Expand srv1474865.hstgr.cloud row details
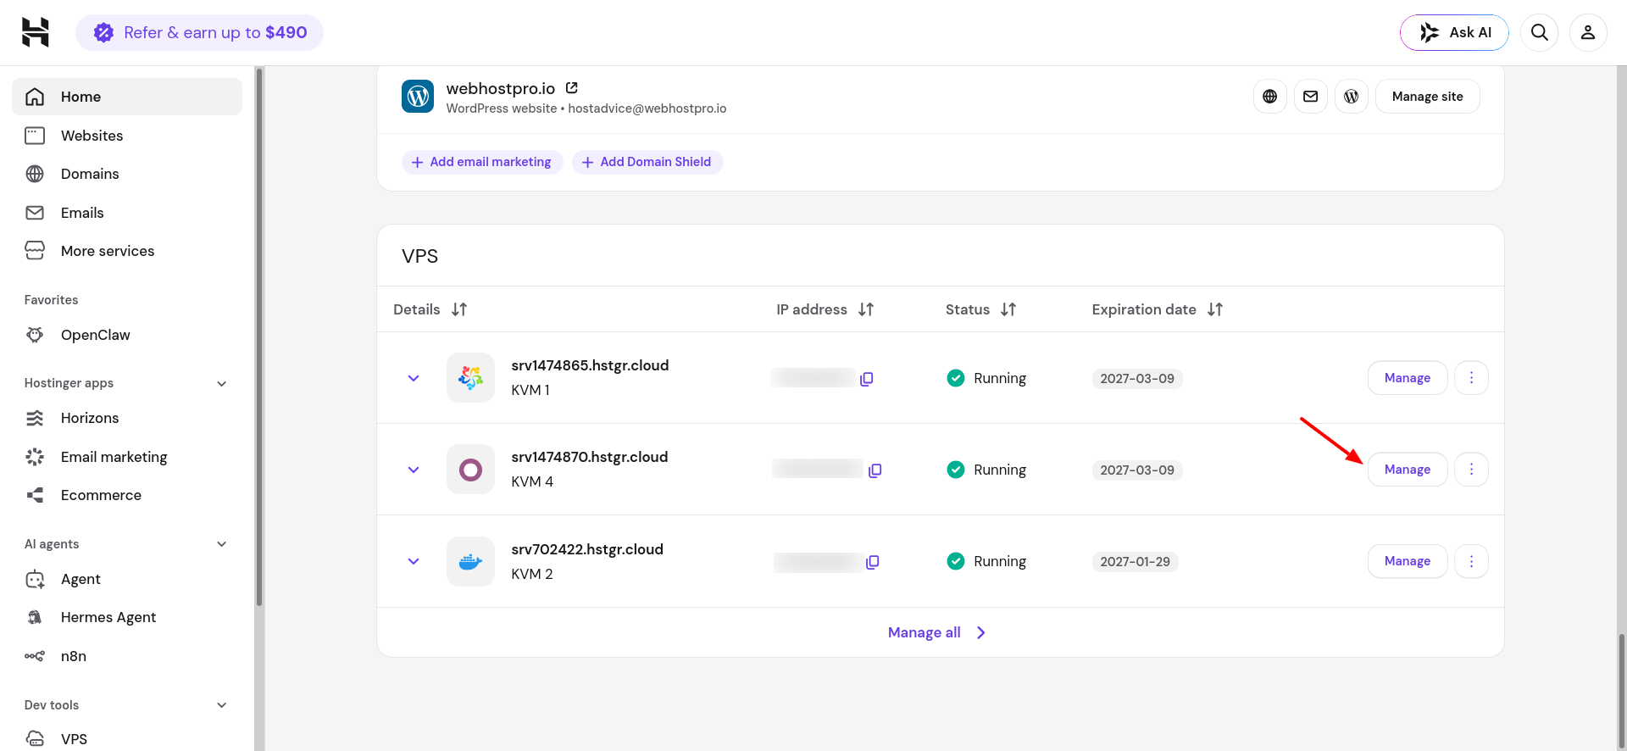Image resolution: width=1627 pixels, height=751 pixels. pos(414,378)
